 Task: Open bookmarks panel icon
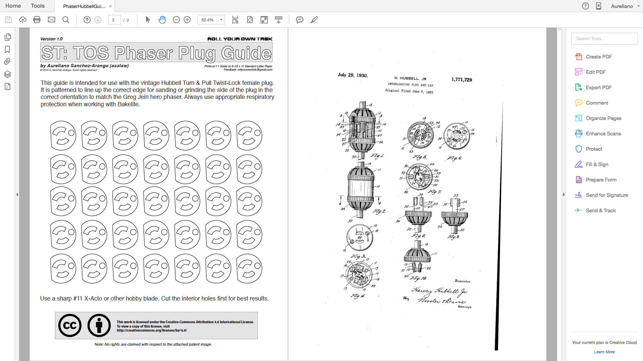[x=7, y=49]
